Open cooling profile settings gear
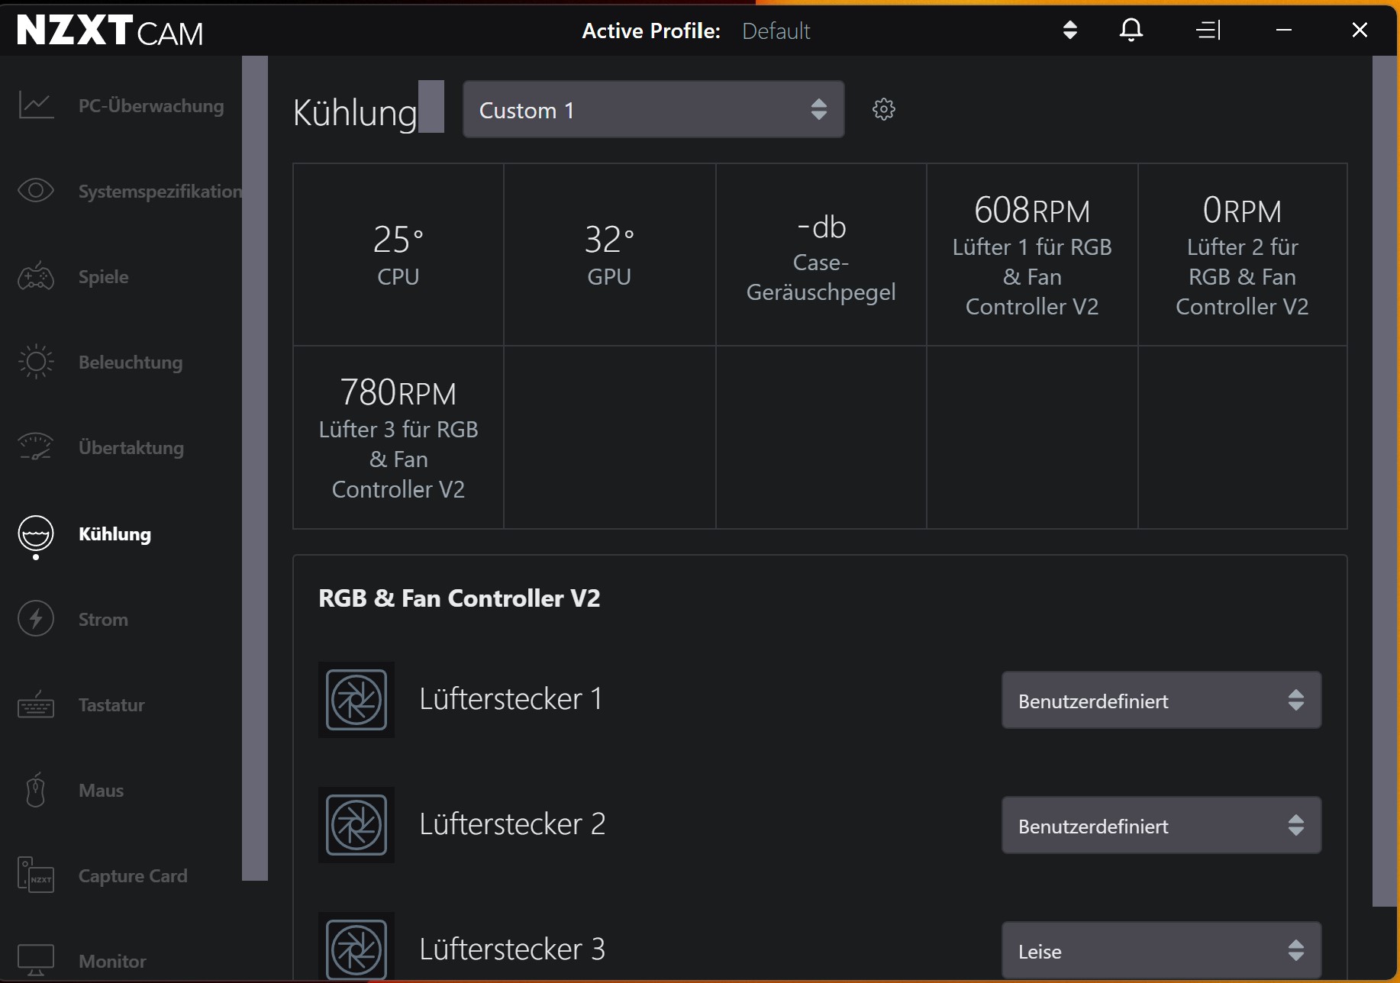 [884, 109]
